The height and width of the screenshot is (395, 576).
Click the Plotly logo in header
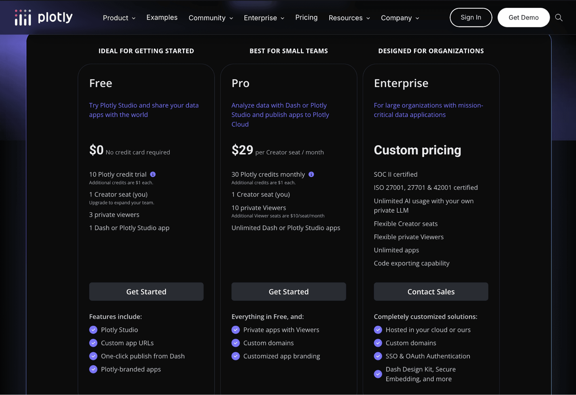[44, 18]
